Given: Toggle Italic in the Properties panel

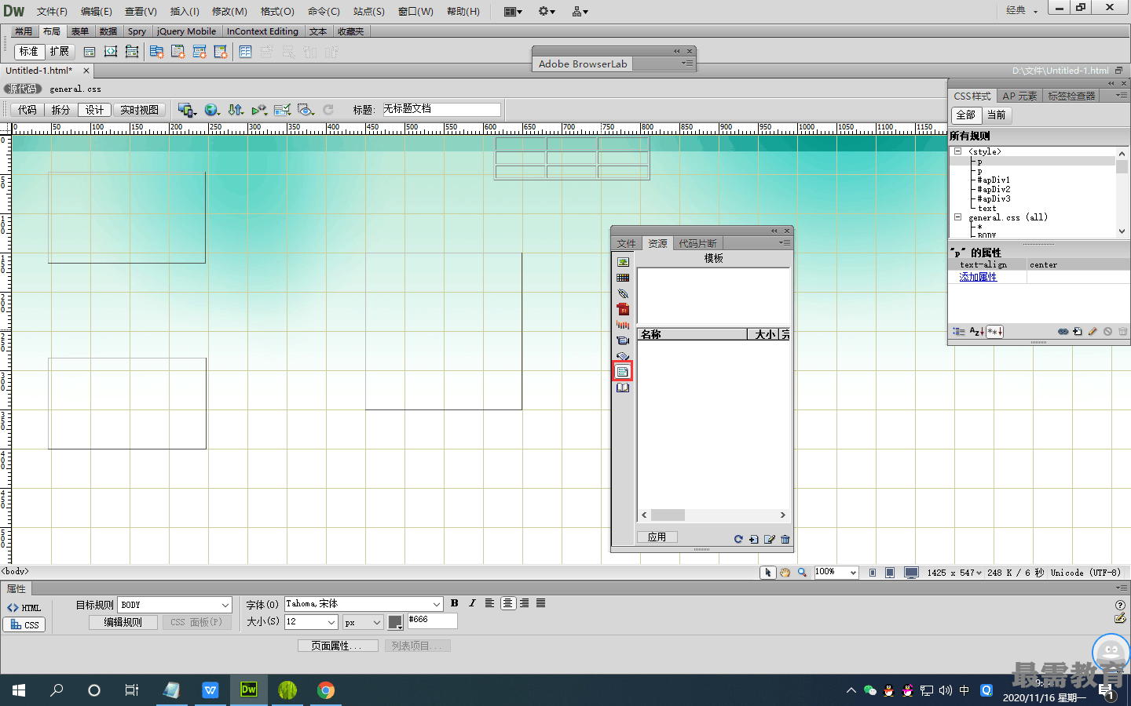Looking at the screenshot, I should (472, 603).
